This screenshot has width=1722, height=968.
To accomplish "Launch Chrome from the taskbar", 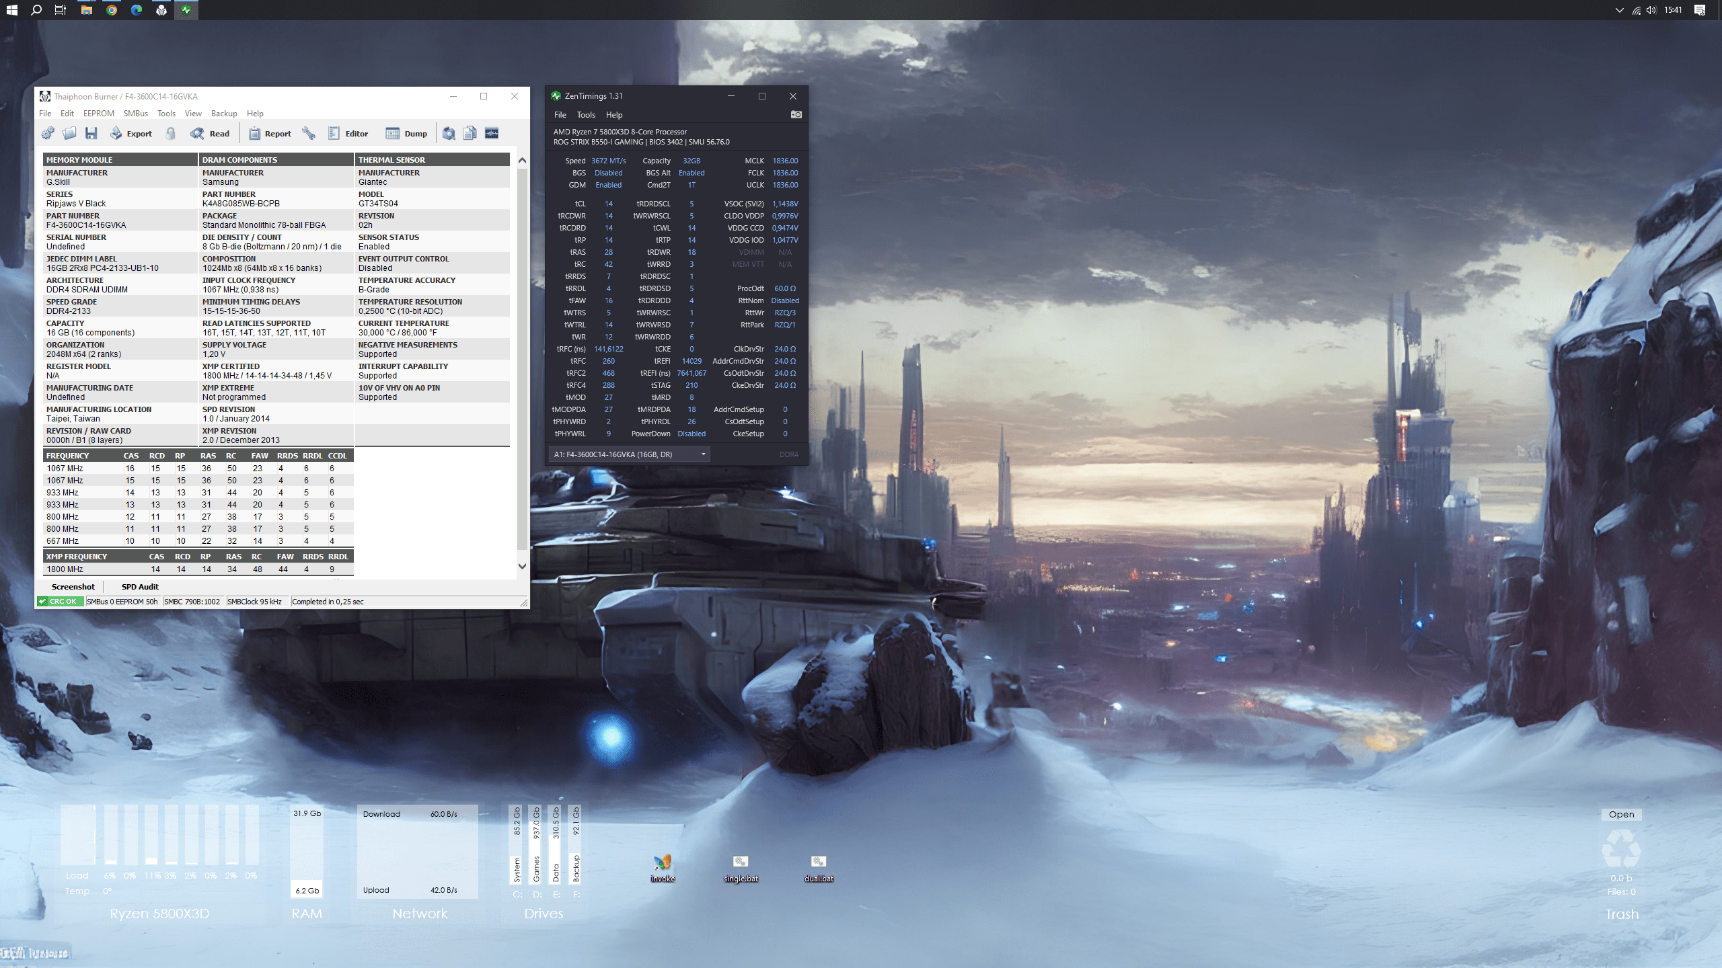I will [112, 10].
